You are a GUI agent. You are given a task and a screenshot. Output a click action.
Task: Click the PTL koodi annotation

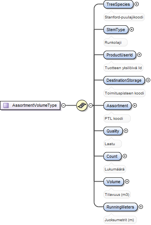coord(117,119)
